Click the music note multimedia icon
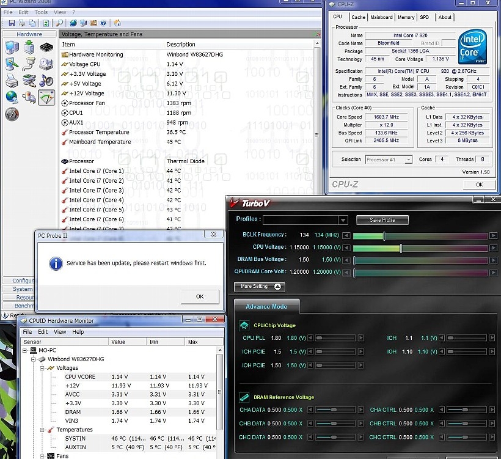Screen dimensions: 501x459 pos(46,80)
